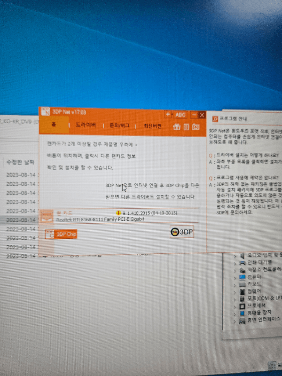
Task: Click the yellow warning icon beside driver version
Action: pos(119,213)
